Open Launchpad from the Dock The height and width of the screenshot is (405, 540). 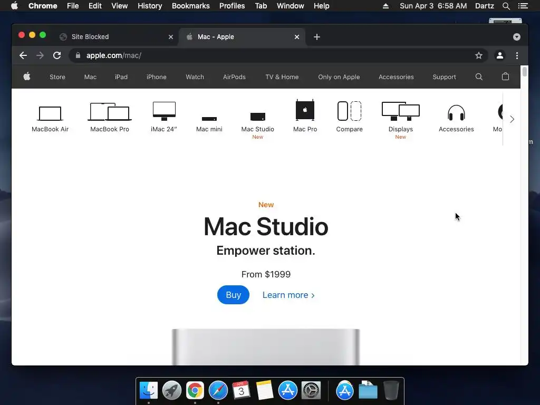tap(172, 390)
